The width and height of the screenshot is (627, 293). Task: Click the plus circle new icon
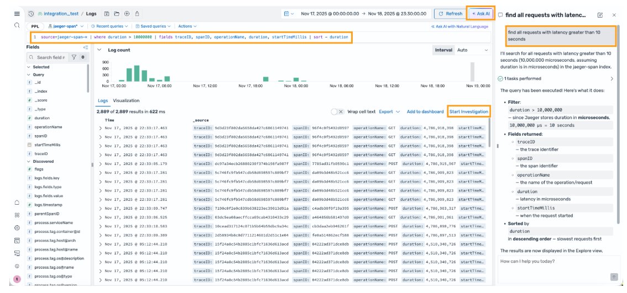tap(127, 14)
